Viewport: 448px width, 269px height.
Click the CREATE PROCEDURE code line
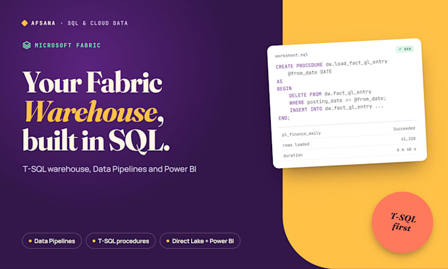[x=331, y=64]
